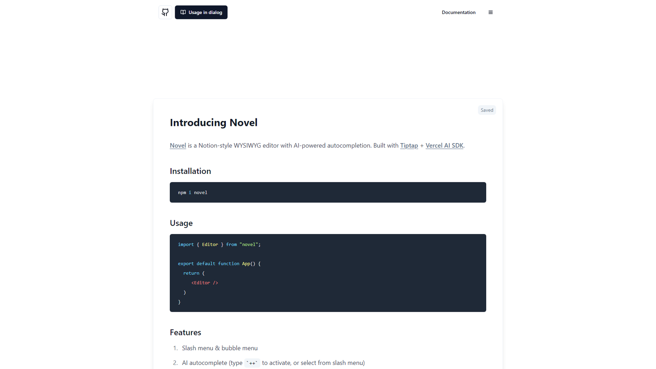Open the Usage in dialog button
Image resolution: width=656 pixels, height=369 pixels.
pyautogui.click(x=201, y=12)
